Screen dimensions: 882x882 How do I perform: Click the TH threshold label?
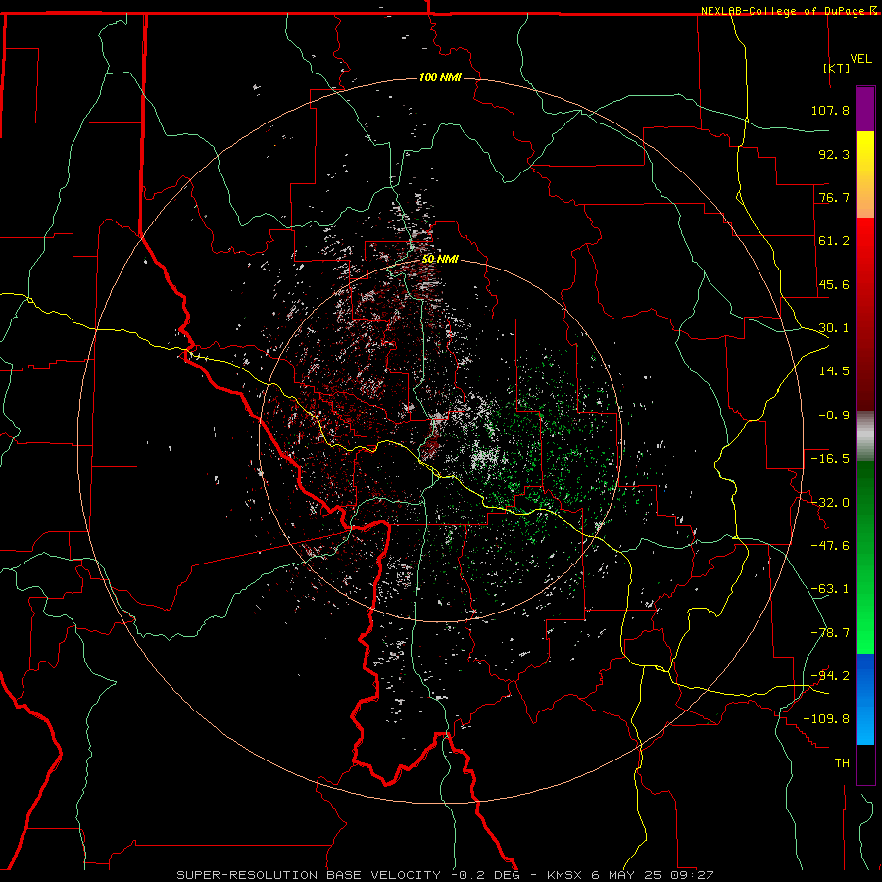tap(842, 762)
